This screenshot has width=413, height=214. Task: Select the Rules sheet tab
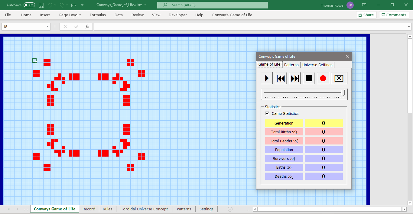coord(107,209)
